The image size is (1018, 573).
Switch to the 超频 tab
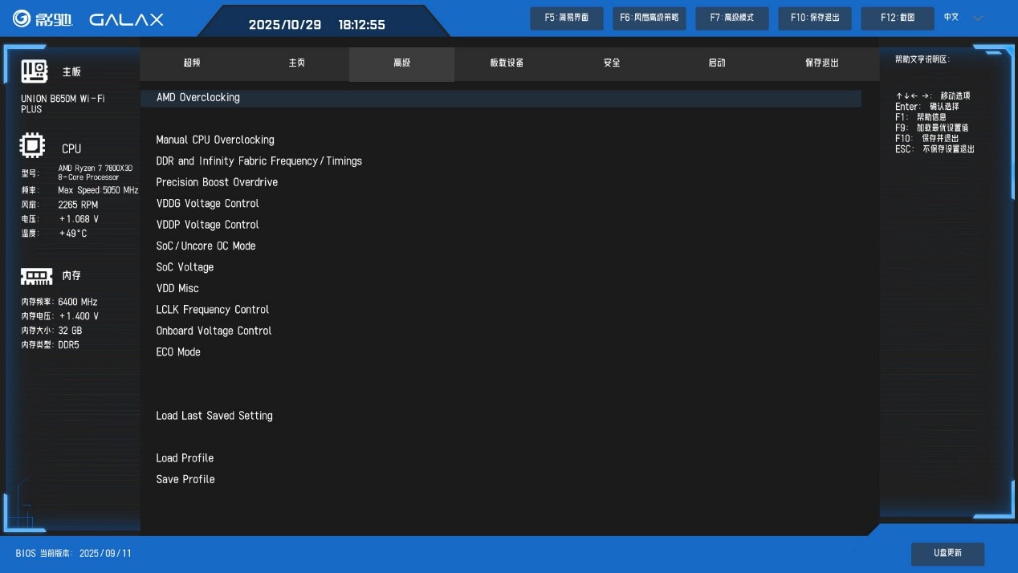192,63
